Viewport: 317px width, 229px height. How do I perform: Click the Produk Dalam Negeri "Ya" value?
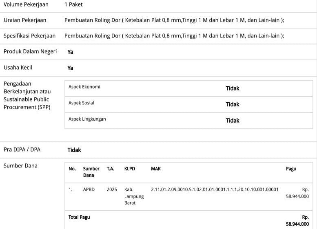pos(70,52)
